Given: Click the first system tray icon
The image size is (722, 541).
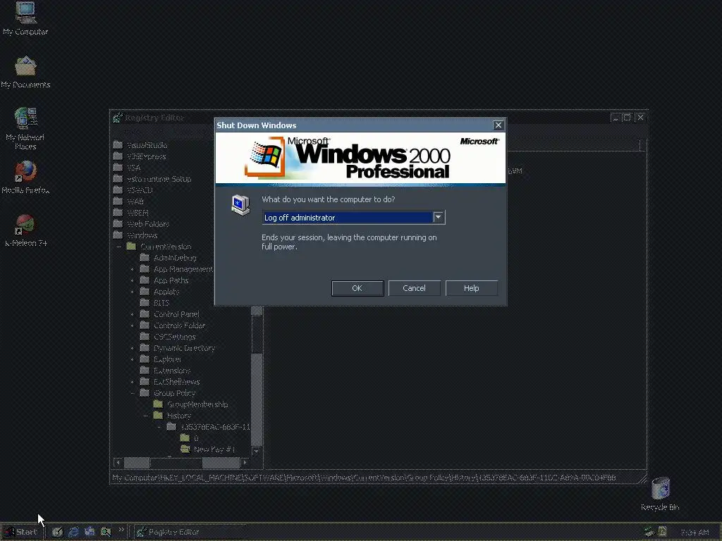Looking at the screenshot, I should pos(649,532).
